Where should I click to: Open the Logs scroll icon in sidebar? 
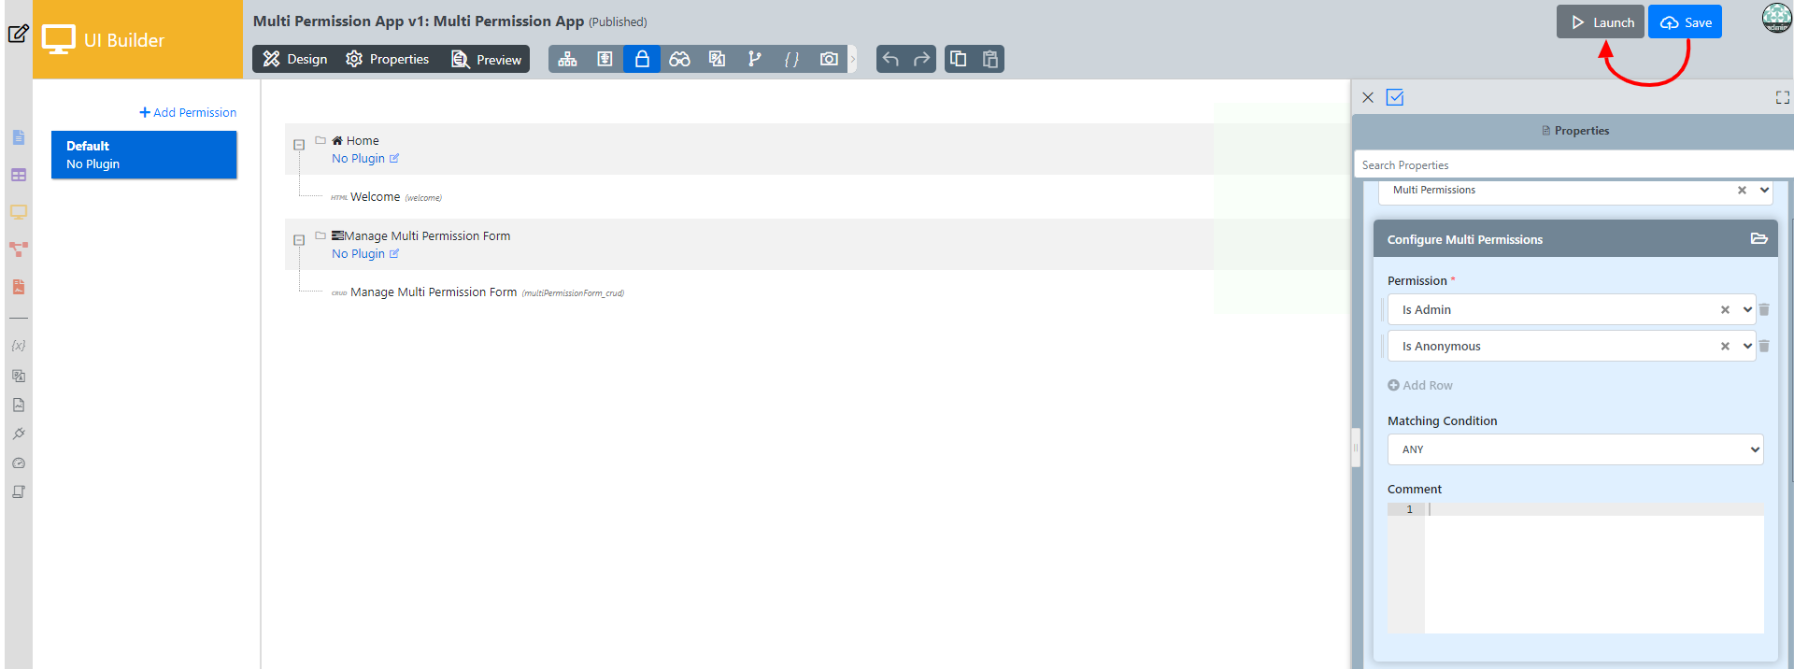(x=19, y=491)
